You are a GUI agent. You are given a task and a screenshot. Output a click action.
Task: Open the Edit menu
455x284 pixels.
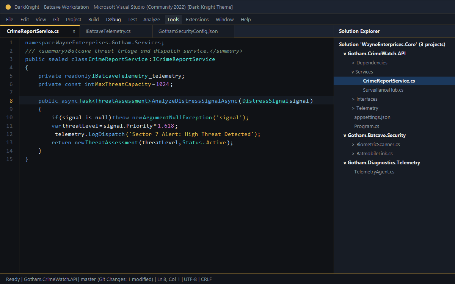point(25,19)
